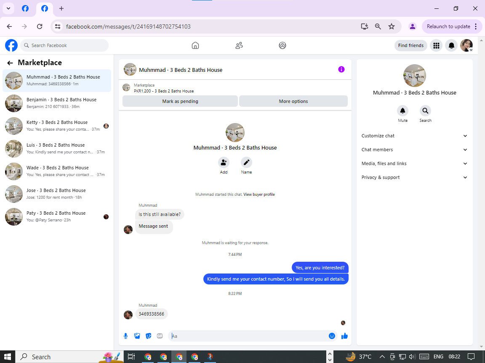
Task: Search in conversation with the magnifier icon
Action: click(x=425, y=110)
